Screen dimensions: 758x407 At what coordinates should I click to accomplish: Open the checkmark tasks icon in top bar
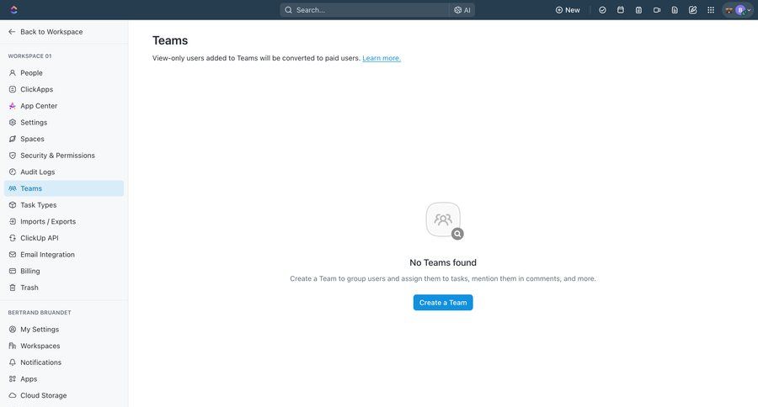tap(602, 9)
